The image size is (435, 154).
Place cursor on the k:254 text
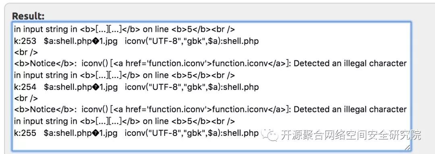(x=25, y=87)
